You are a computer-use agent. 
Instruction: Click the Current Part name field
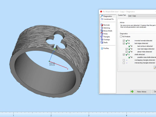pyautogui.click(x=142, y=16)
